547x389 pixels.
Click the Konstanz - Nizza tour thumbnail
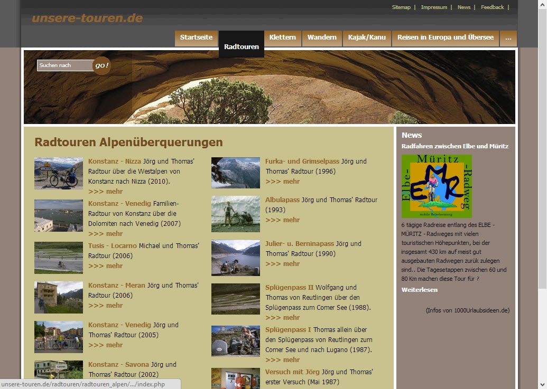(x=59, y=173)
